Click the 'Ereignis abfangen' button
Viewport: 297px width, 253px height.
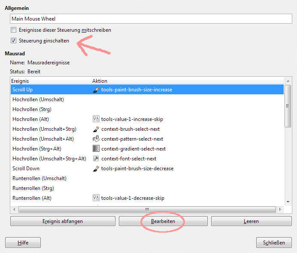coord(63,221)
